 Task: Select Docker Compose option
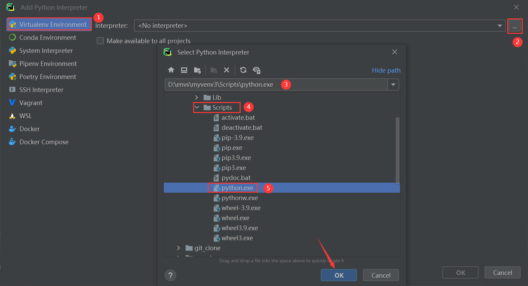(44, 142)
